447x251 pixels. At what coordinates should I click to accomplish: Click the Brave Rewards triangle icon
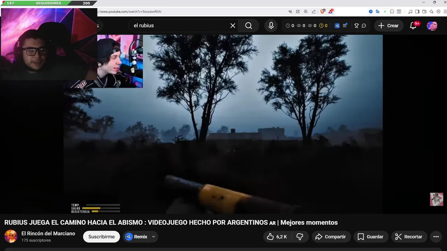click(330, 12)
